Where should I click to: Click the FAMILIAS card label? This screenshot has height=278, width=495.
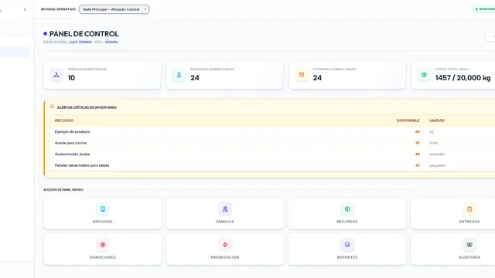pos(225,222)
